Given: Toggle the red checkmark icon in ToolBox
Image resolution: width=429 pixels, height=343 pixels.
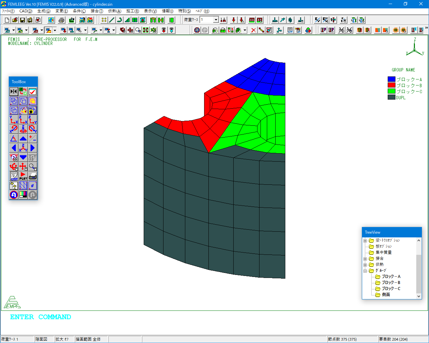Looking at the screenshot, I should (x=33, y=92).
